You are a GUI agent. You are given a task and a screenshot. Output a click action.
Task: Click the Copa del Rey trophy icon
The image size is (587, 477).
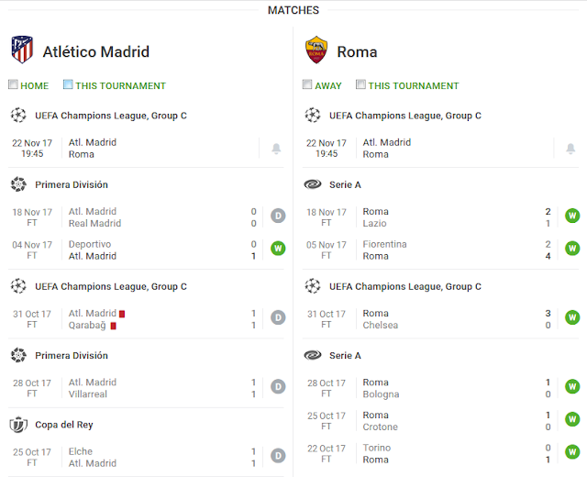18,425
